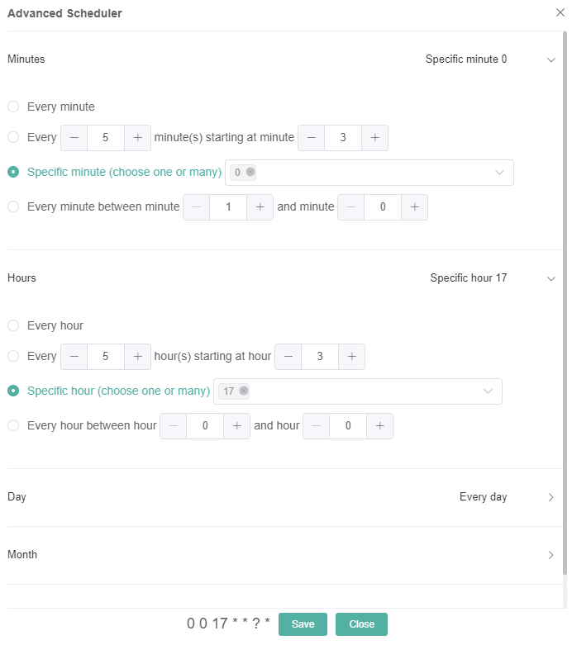Click the green Close button

point(361,624)
